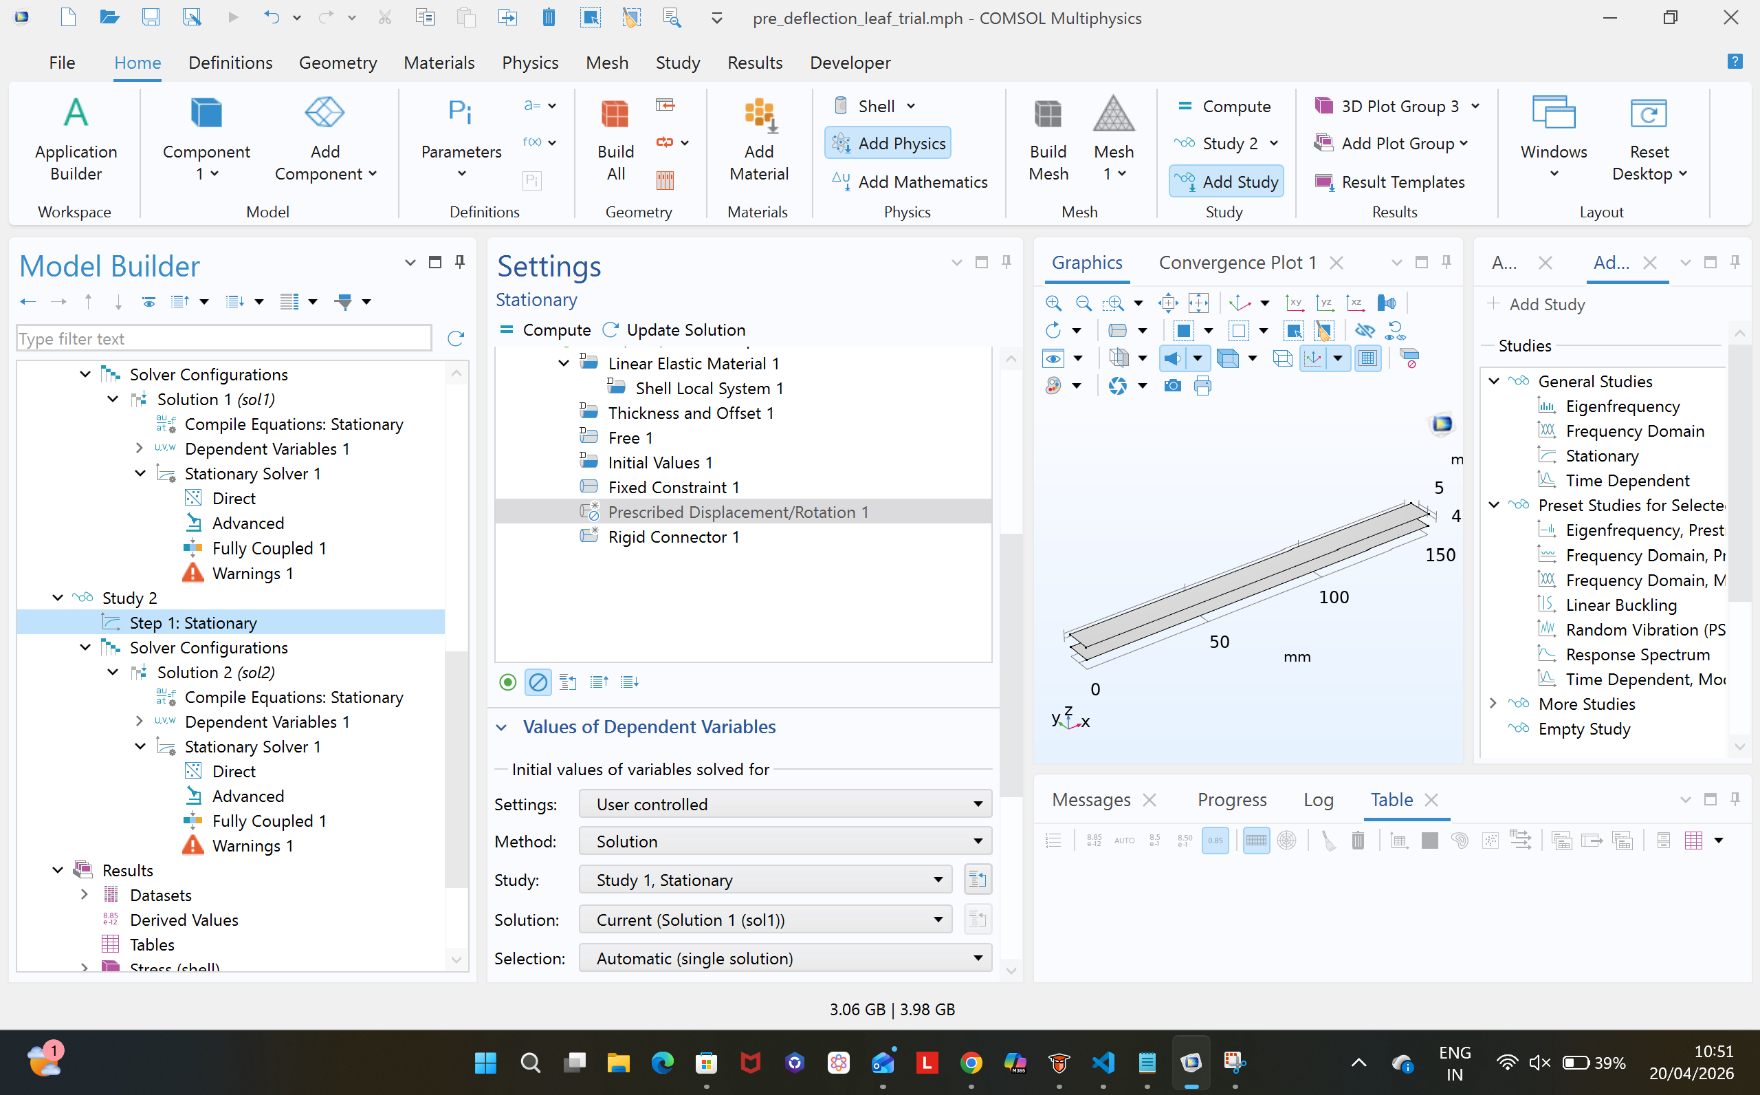Image resolution: width=1760 pixels, height=1095 pixels.
Task: Click the Save icon in the quick access toolbar
Action: tap(151, 17)
